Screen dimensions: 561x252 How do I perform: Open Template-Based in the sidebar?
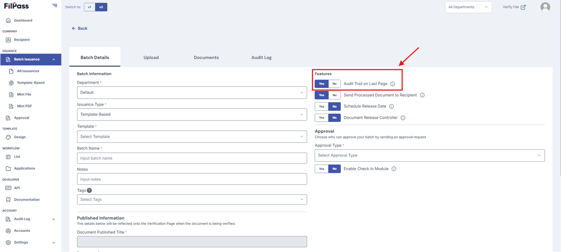(31, 83)
